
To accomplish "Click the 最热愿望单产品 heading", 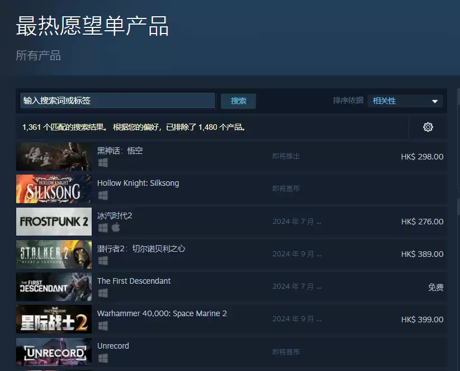I will coord(92,26).
